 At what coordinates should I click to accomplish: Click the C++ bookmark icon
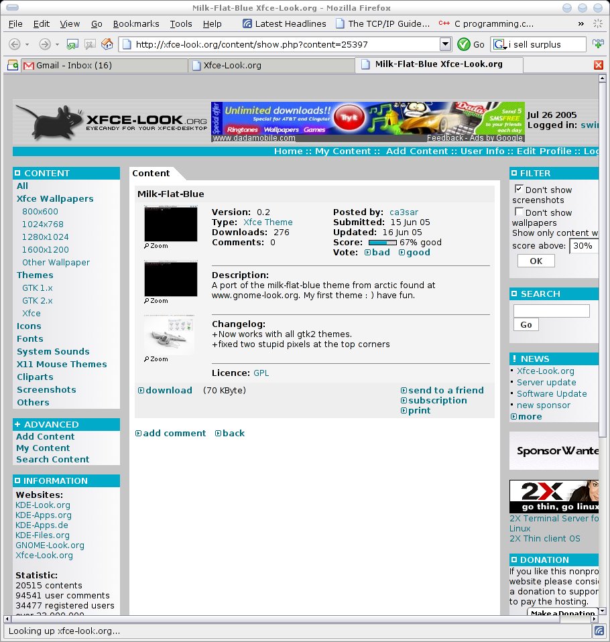(444, 23)
